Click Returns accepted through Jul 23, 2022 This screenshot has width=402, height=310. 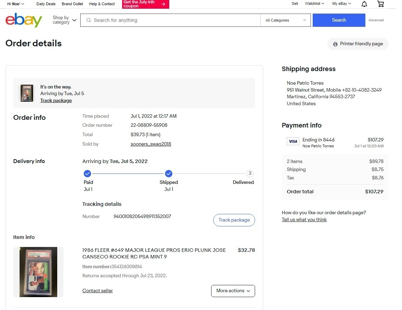click(x=125, y=276)
